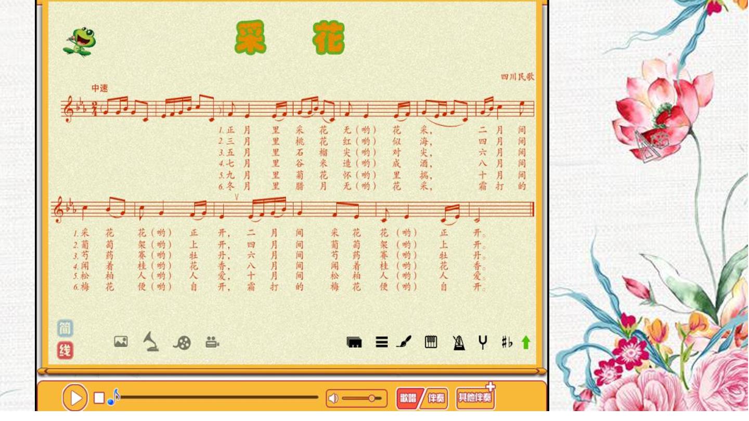Play the song

click(x=75, y=398)
